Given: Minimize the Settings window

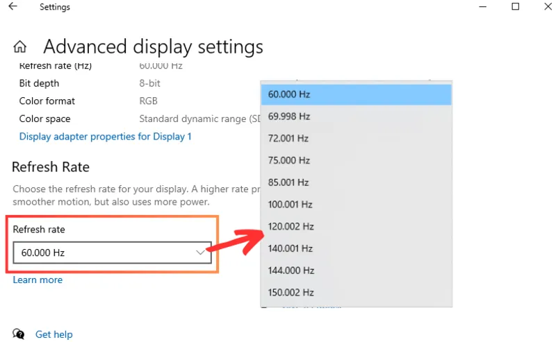Looking at the screenshot, I should 482,6.
